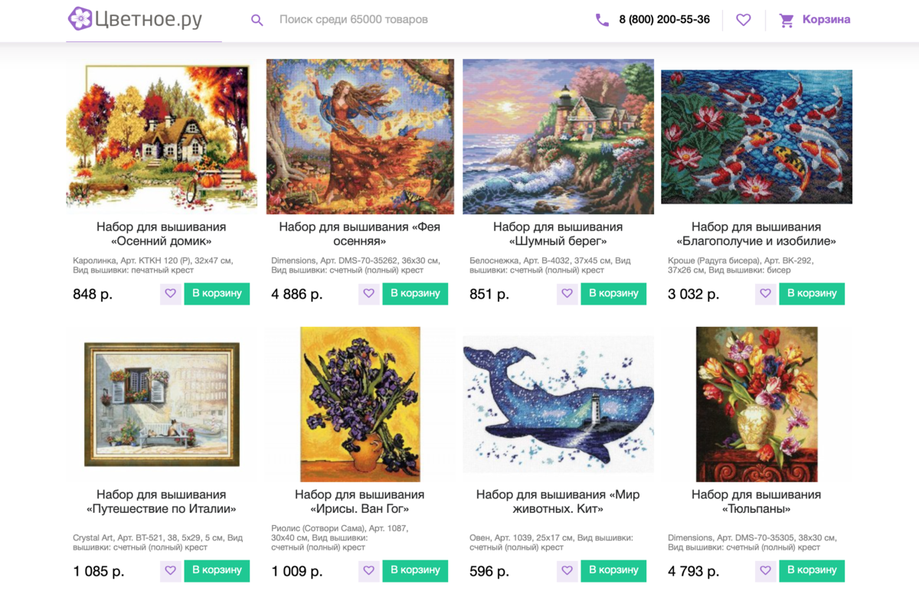Call phone number 8 (800) 200-55-36
This screenshot has width=919, height=594.
pyautogui.click(x=664, y=20)
